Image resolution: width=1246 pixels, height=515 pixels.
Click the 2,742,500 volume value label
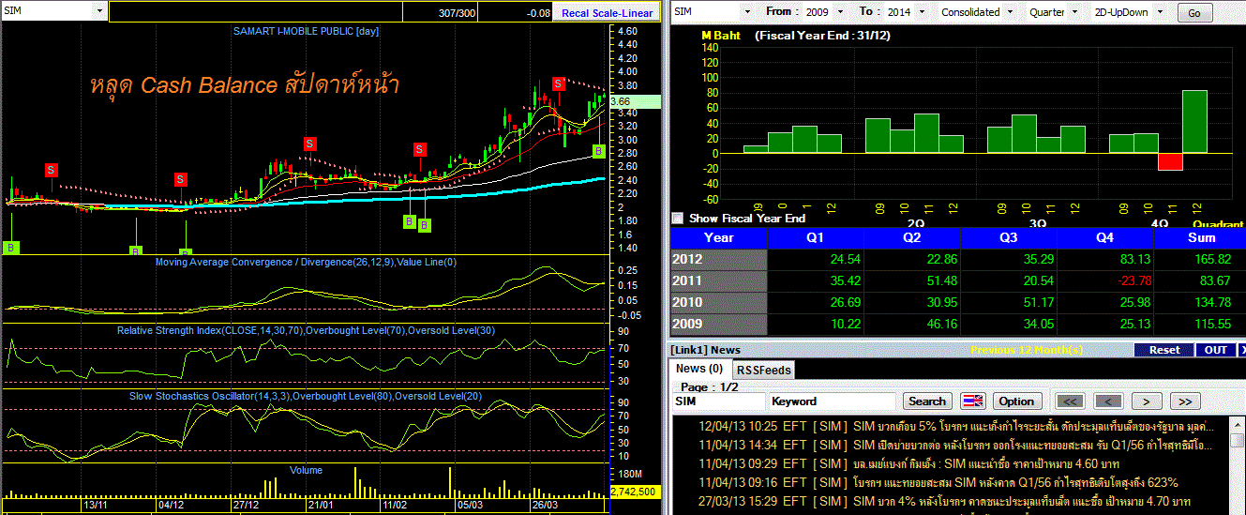pyautogui.click(x=635, y=492)
